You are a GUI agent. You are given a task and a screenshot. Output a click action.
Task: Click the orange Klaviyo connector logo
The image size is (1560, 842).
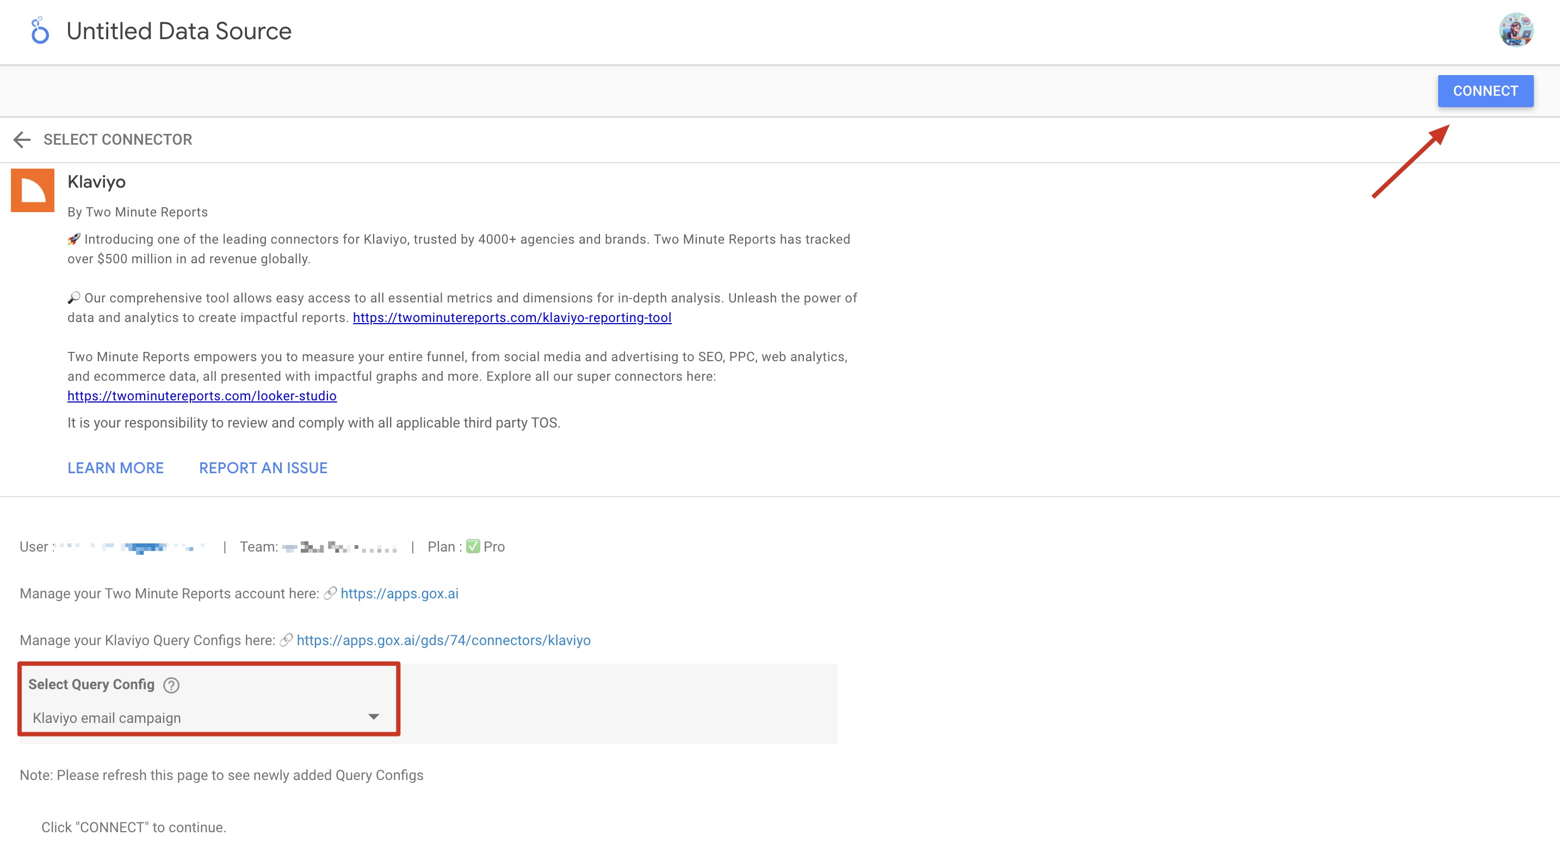tap(33, 190)
